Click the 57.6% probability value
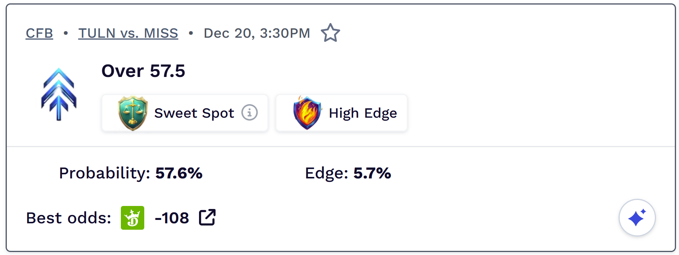Screen dimensions: 679x255 coord(179,173)
